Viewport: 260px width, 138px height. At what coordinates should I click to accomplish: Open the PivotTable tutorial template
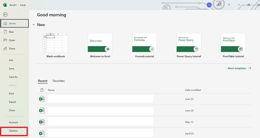pyautogui.click(x=233, y=43)
